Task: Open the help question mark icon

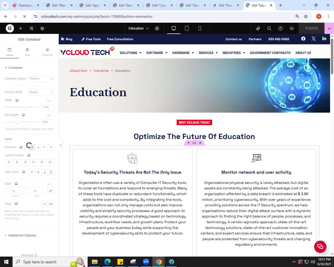Action: (281, 28)
